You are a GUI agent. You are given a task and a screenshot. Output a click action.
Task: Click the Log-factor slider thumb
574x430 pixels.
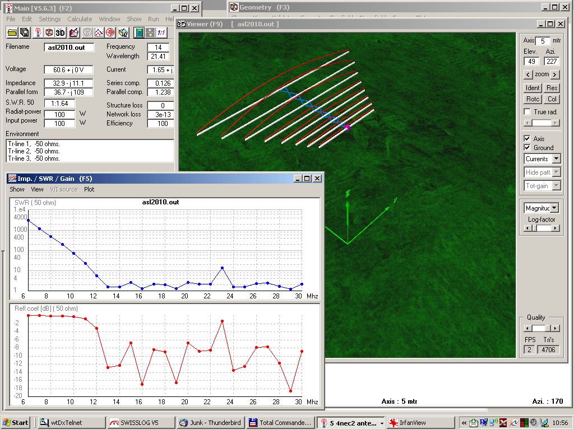[x=534, y=228]
